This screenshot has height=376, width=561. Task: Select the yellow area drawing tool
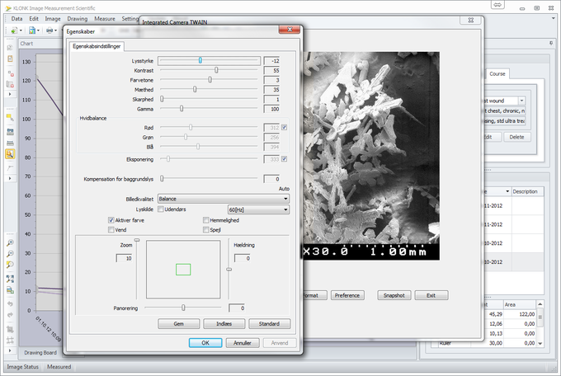click(x=10, y=117)
